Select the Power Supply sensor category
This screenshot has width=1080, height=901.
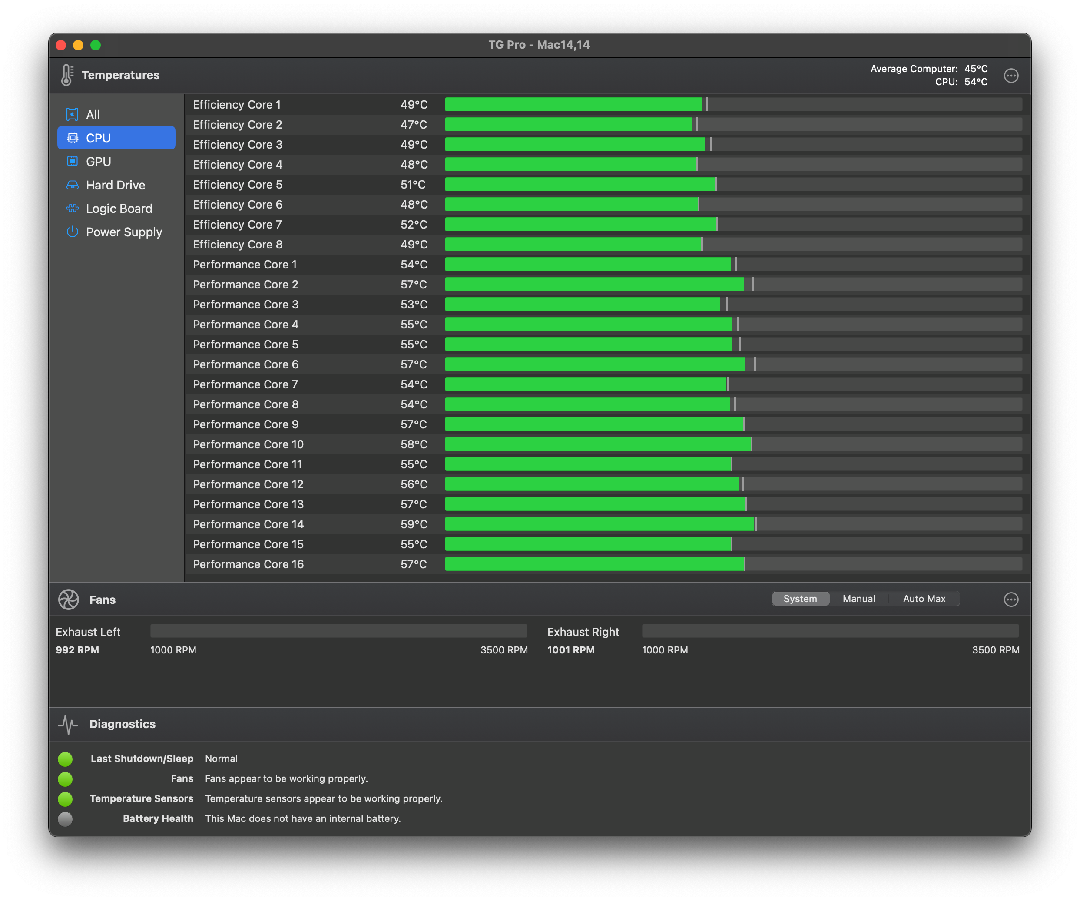tap(123, 232)
